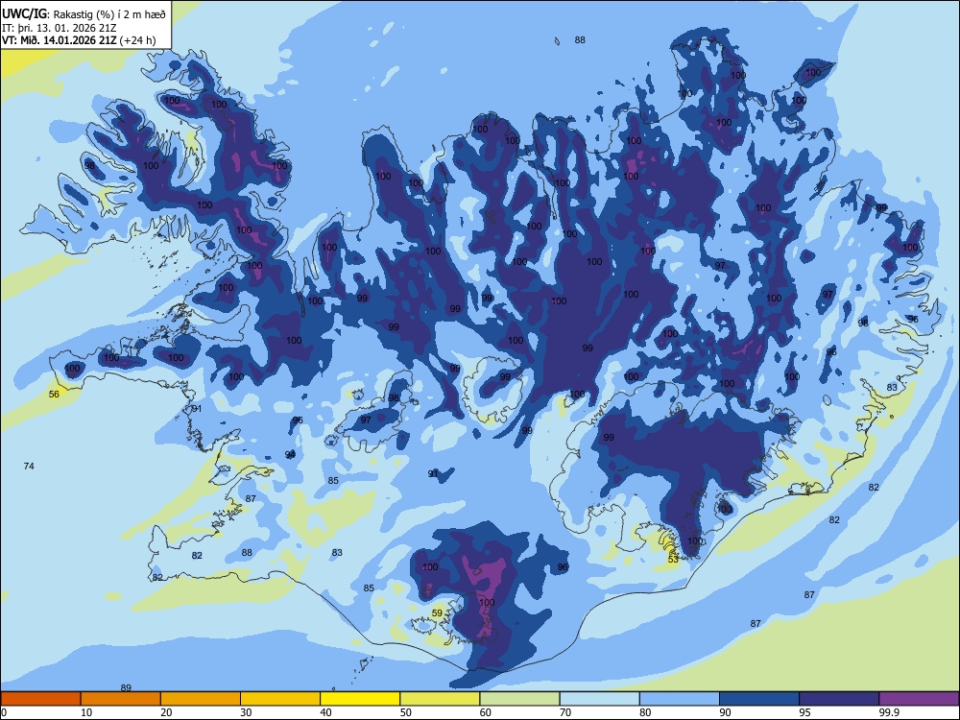Click the legend scale label "50"

[406, 712]
